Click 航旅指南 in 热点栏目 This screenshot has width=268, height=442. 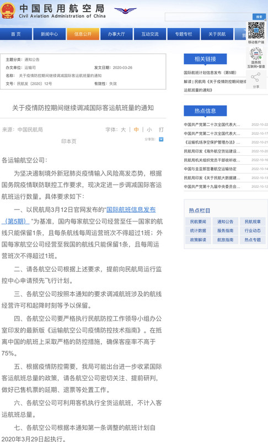click(225, 240)
